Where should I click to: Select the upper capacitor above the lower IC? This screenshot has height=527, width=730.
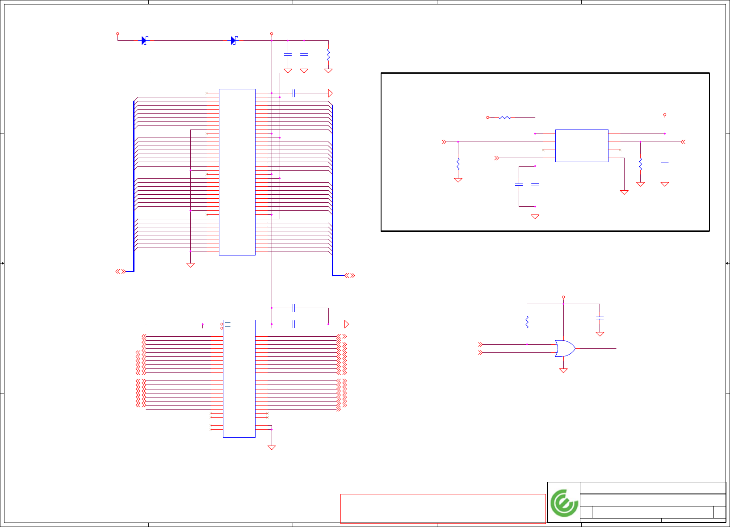[294, 308]
